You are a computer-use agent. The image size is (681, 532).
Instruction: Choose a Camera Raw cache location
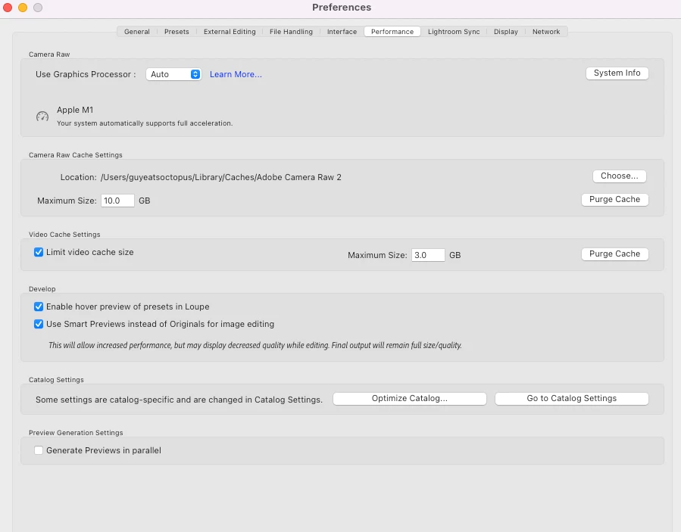(x=620, y=176)
